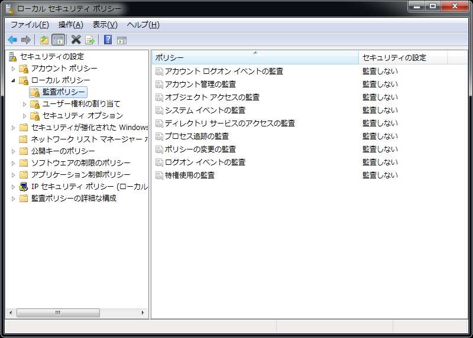
Task: Click the セキュリティの設定 column header
Action: click(403, 57)
